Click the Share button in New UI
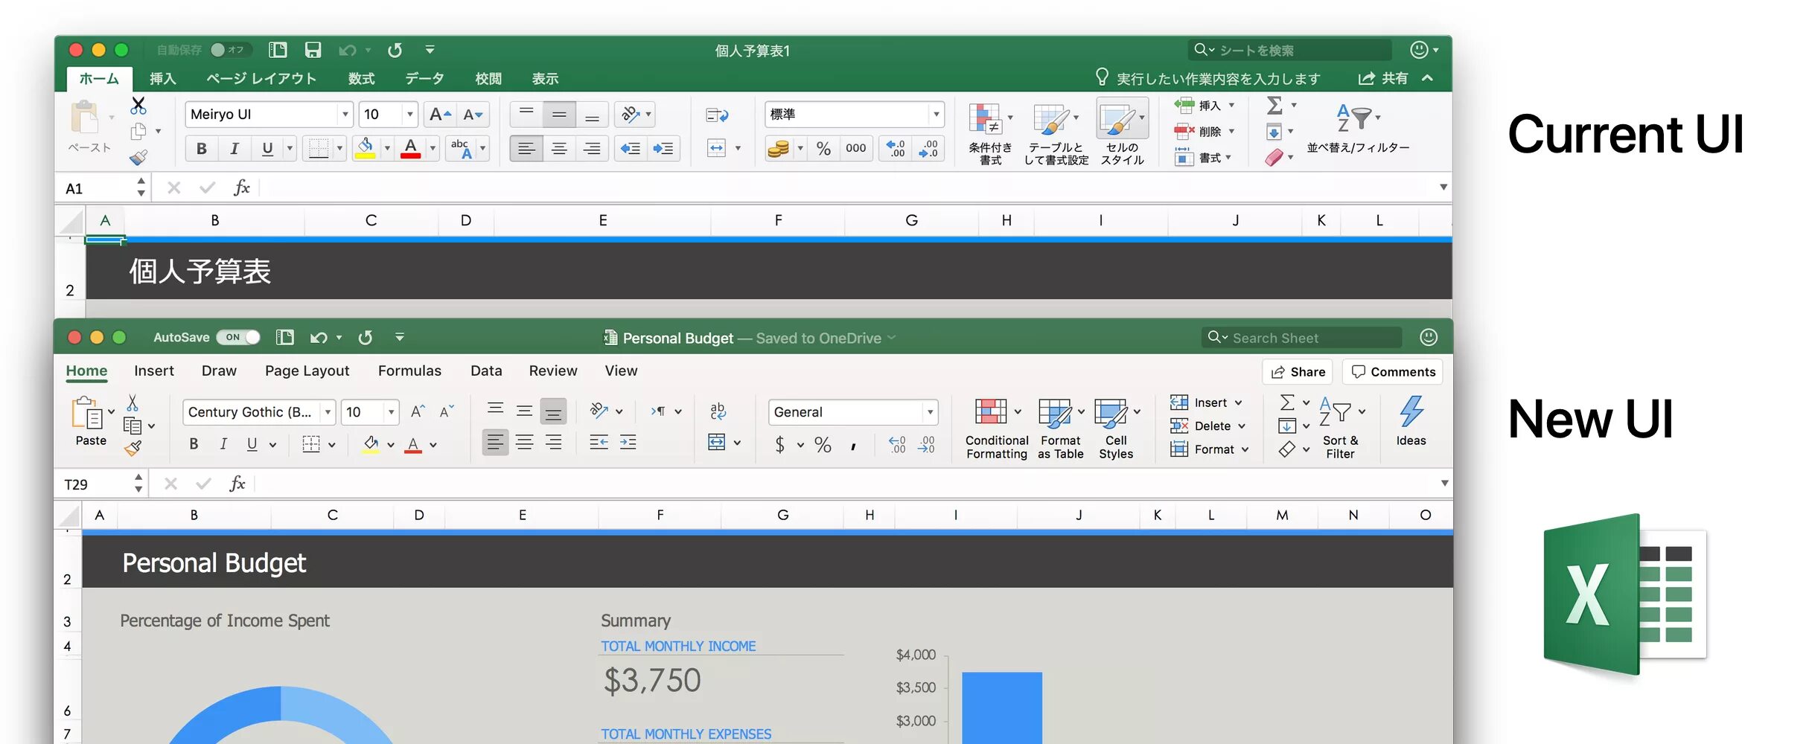Image resolution: width=1809 pixels, height=744 pixels. pos(1298,372)
